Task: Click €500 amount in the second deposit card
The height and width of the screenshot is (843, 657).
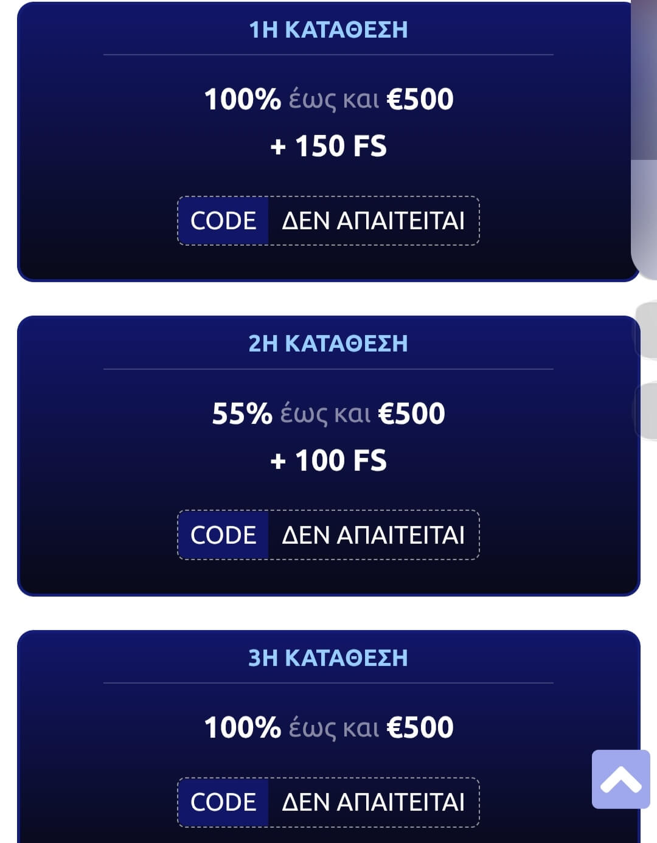Action: [x=412, y=414]
